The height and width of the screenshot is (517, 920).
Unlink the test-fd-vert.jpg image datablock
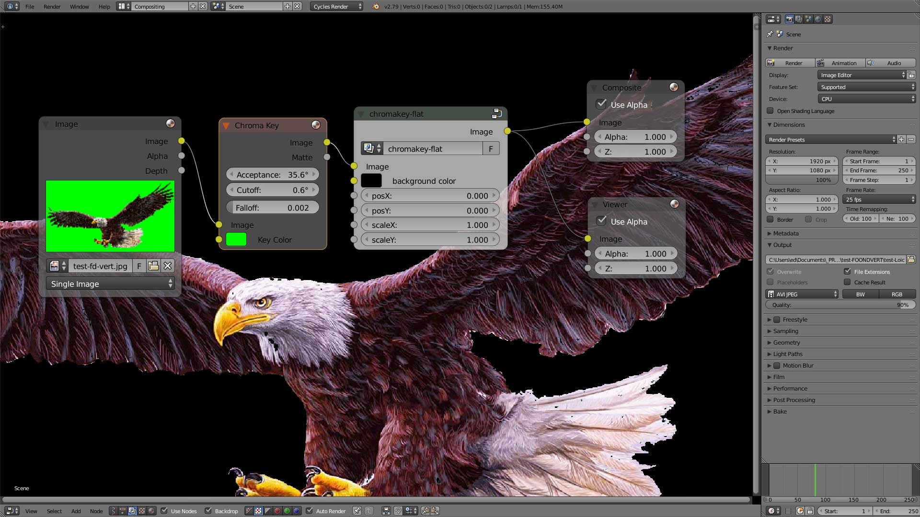(167, 266)
